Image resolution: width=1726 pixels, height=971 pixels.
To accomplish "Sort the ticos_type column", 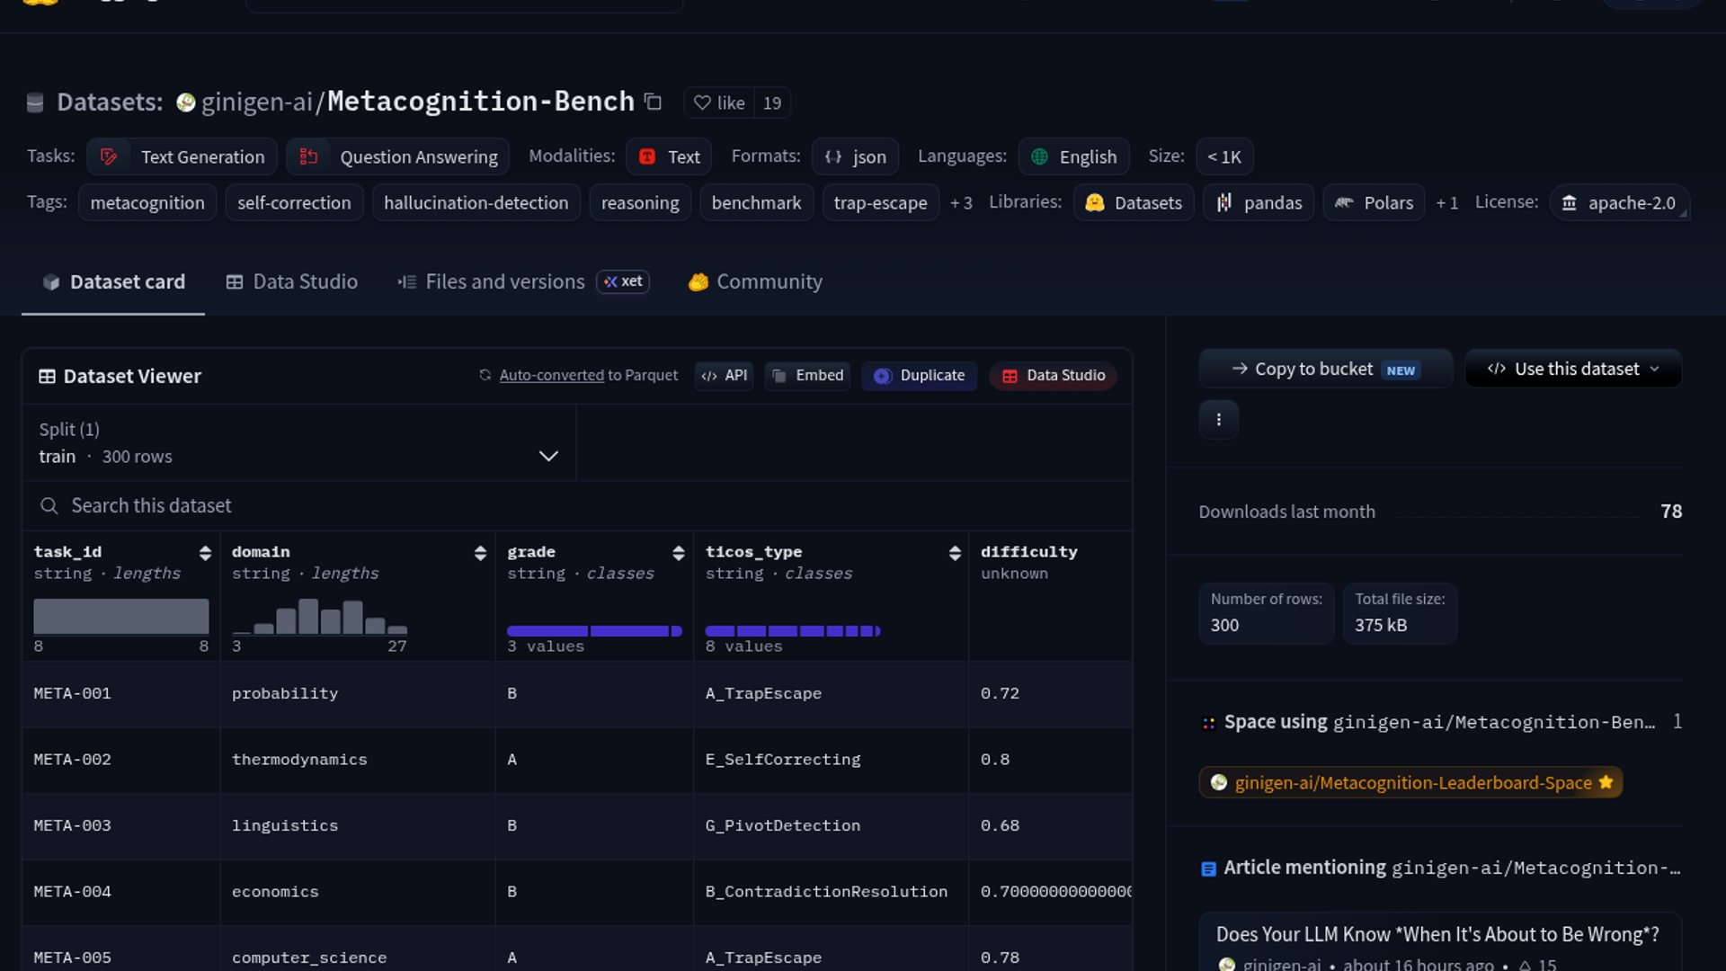I will (955, 553).
